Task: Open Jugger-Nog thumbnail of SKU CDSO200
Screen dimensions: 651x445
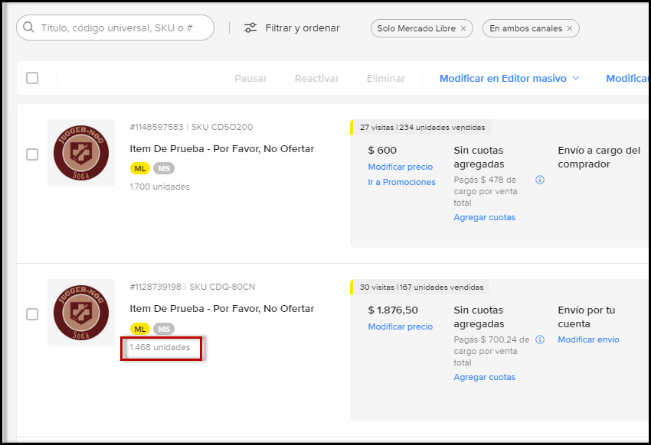Action: pyautogui.click(x=81, y=153)
